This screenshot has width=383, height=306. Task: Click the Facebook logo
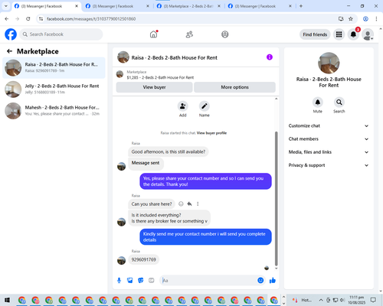point(11,34)
